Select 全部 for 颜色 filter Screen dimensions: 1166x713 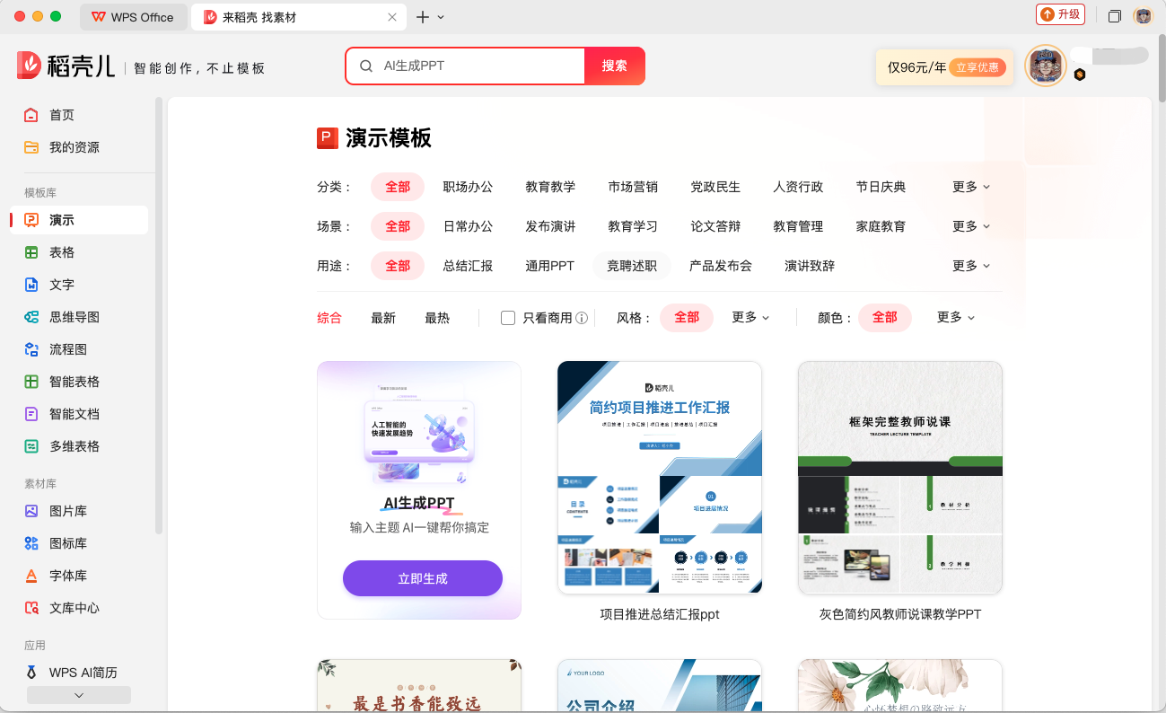(885, 318)
